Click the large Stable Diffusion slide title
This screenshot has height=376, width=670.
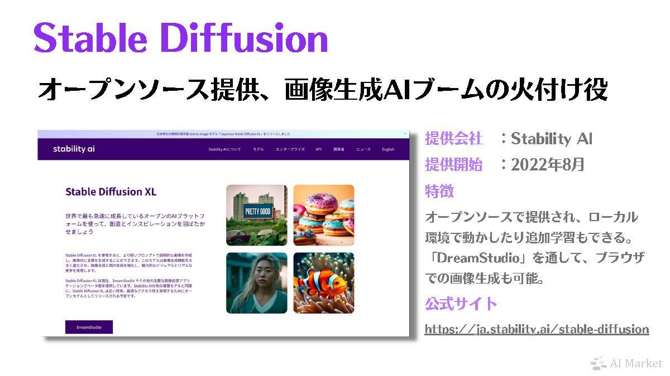click(x=180, y=38)
